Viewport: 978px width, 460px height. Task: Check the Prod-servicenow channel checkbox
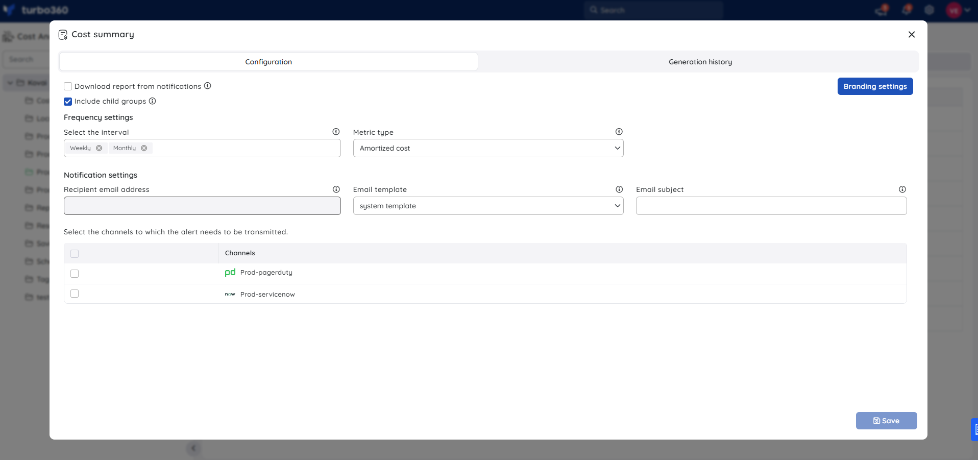coord(75,294)
